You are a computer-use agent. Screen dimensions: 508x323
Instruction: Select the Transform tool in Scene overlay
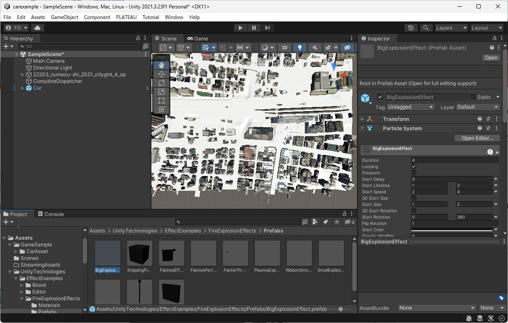pyautogui.click(x=161, y=109)
